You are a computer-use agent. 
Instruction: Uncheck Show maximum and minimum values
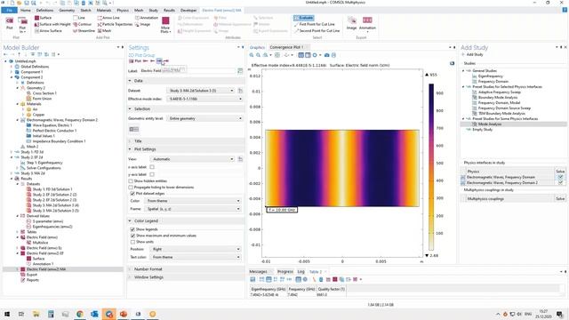pos(132,236)
